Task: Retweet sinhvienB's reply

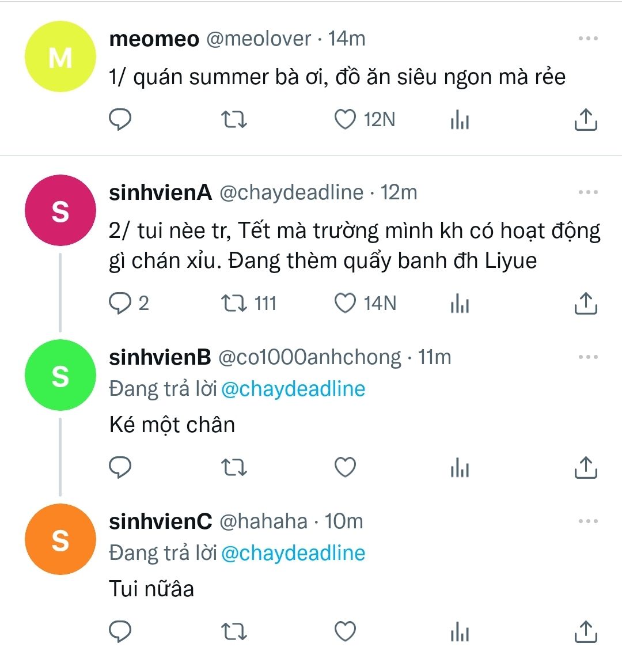Action: point(234,467)
